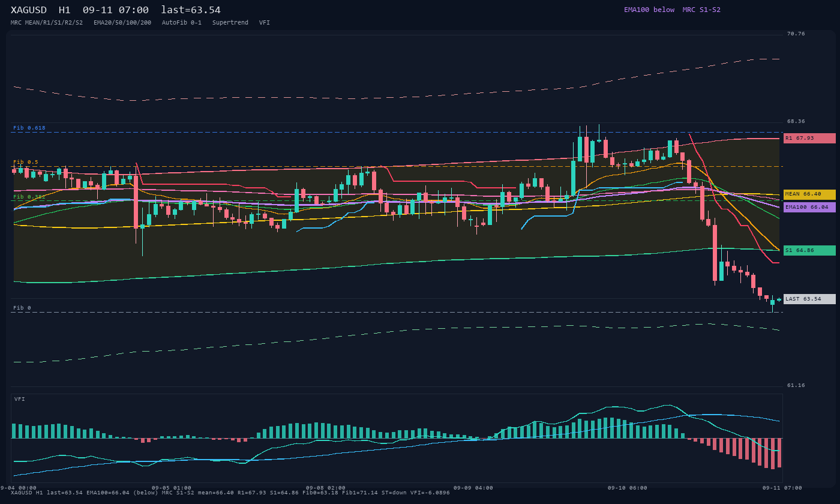Click the VFI legend entry in header
The image size is (840, 504).
point(265,23)
